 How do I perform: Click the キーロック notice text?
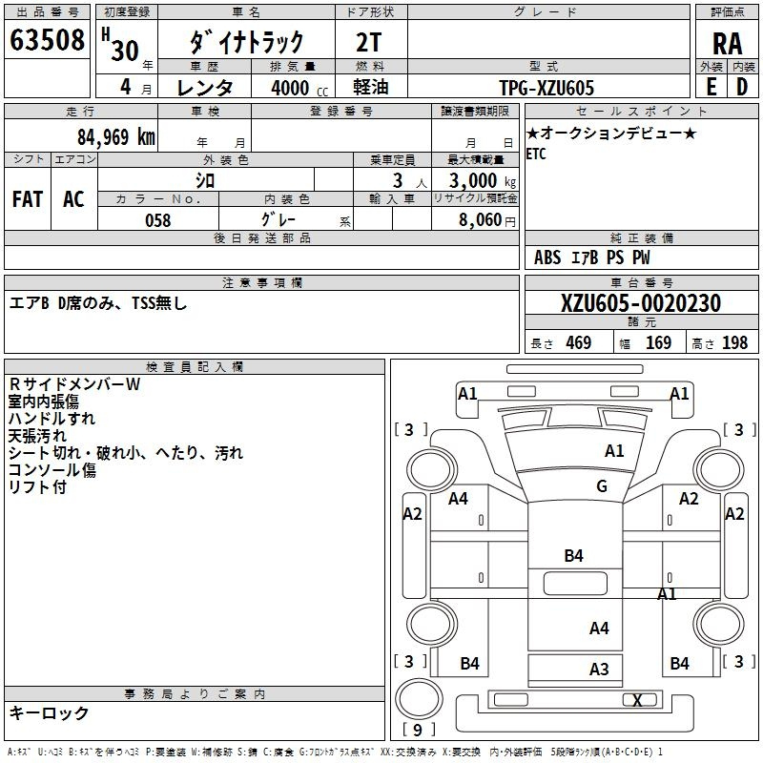pyautogui.click(x=50, y=712)
